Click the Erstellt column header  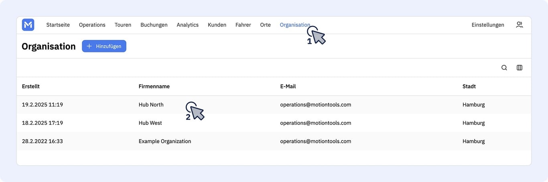[31, 86]
